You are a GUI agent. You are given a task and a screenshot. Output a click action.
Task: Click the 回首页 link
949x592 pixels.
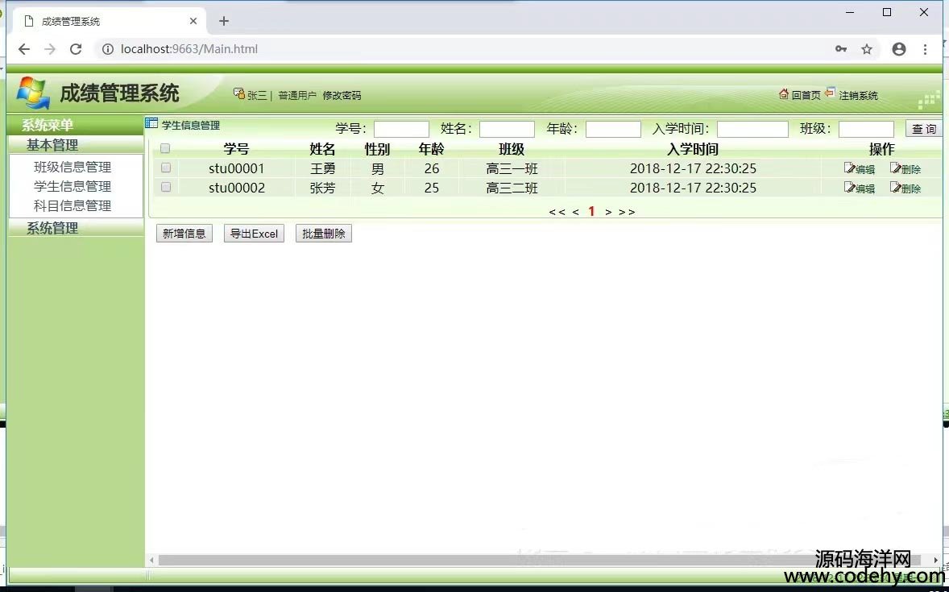pyautogui.click(x=806, y=96)
